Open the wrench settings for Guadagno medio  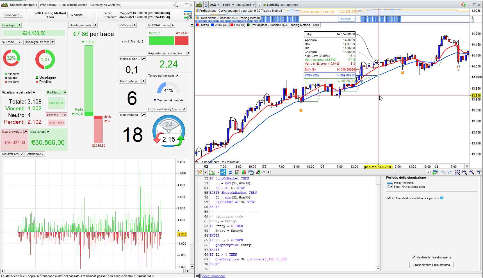pyautogui.click(x=95, y=25)
